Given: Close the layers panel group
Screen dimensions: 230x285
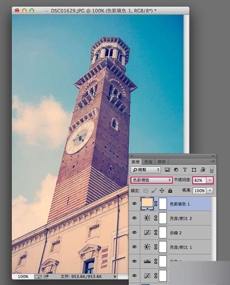Looking at the screenshot, I should coord(132,156).
